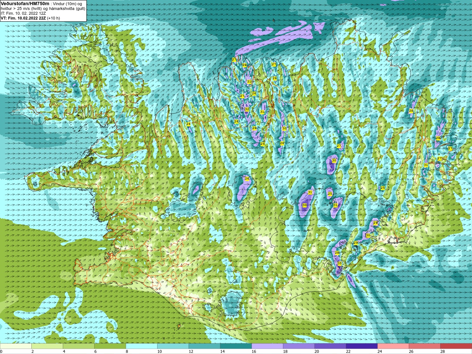Screen dimensions: 472x354
Task: Click the Veðurstofan/HM750m title text
Action: click(25, 3)
